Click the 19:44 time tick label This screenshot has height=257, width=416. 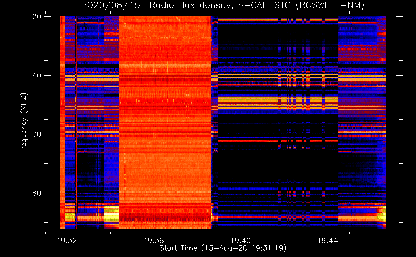point(328,241)
